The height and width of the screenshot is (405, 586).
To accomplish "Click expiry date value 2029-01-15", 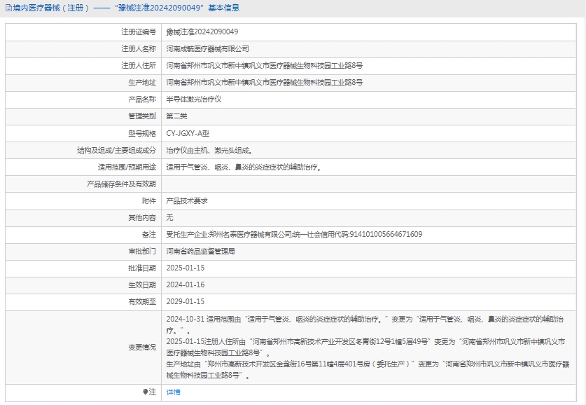I will pyautogui.click(x=185, y=301).
